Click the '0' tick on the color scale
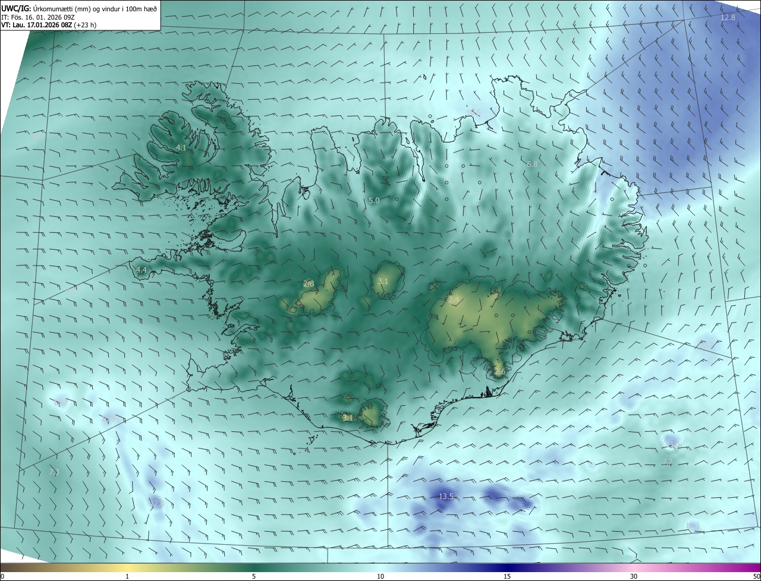This screenshot has height=581, width=761. (x=2, y=576)
